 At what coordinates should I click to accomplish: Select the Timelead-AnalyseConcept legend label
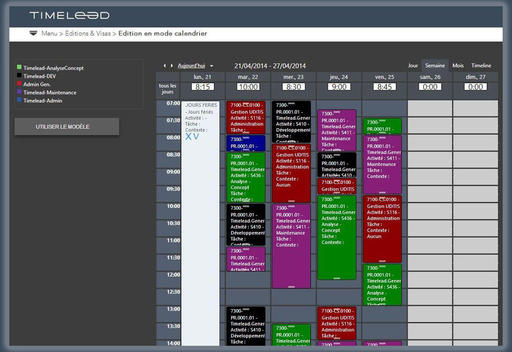(53, 68)
